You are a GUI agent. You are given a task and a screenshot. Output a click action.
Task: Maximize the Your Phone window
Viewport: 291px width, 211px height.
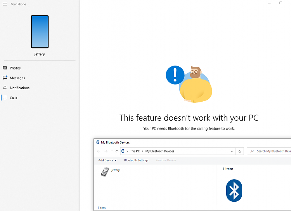pyautogui.click(x=281, y=3)
